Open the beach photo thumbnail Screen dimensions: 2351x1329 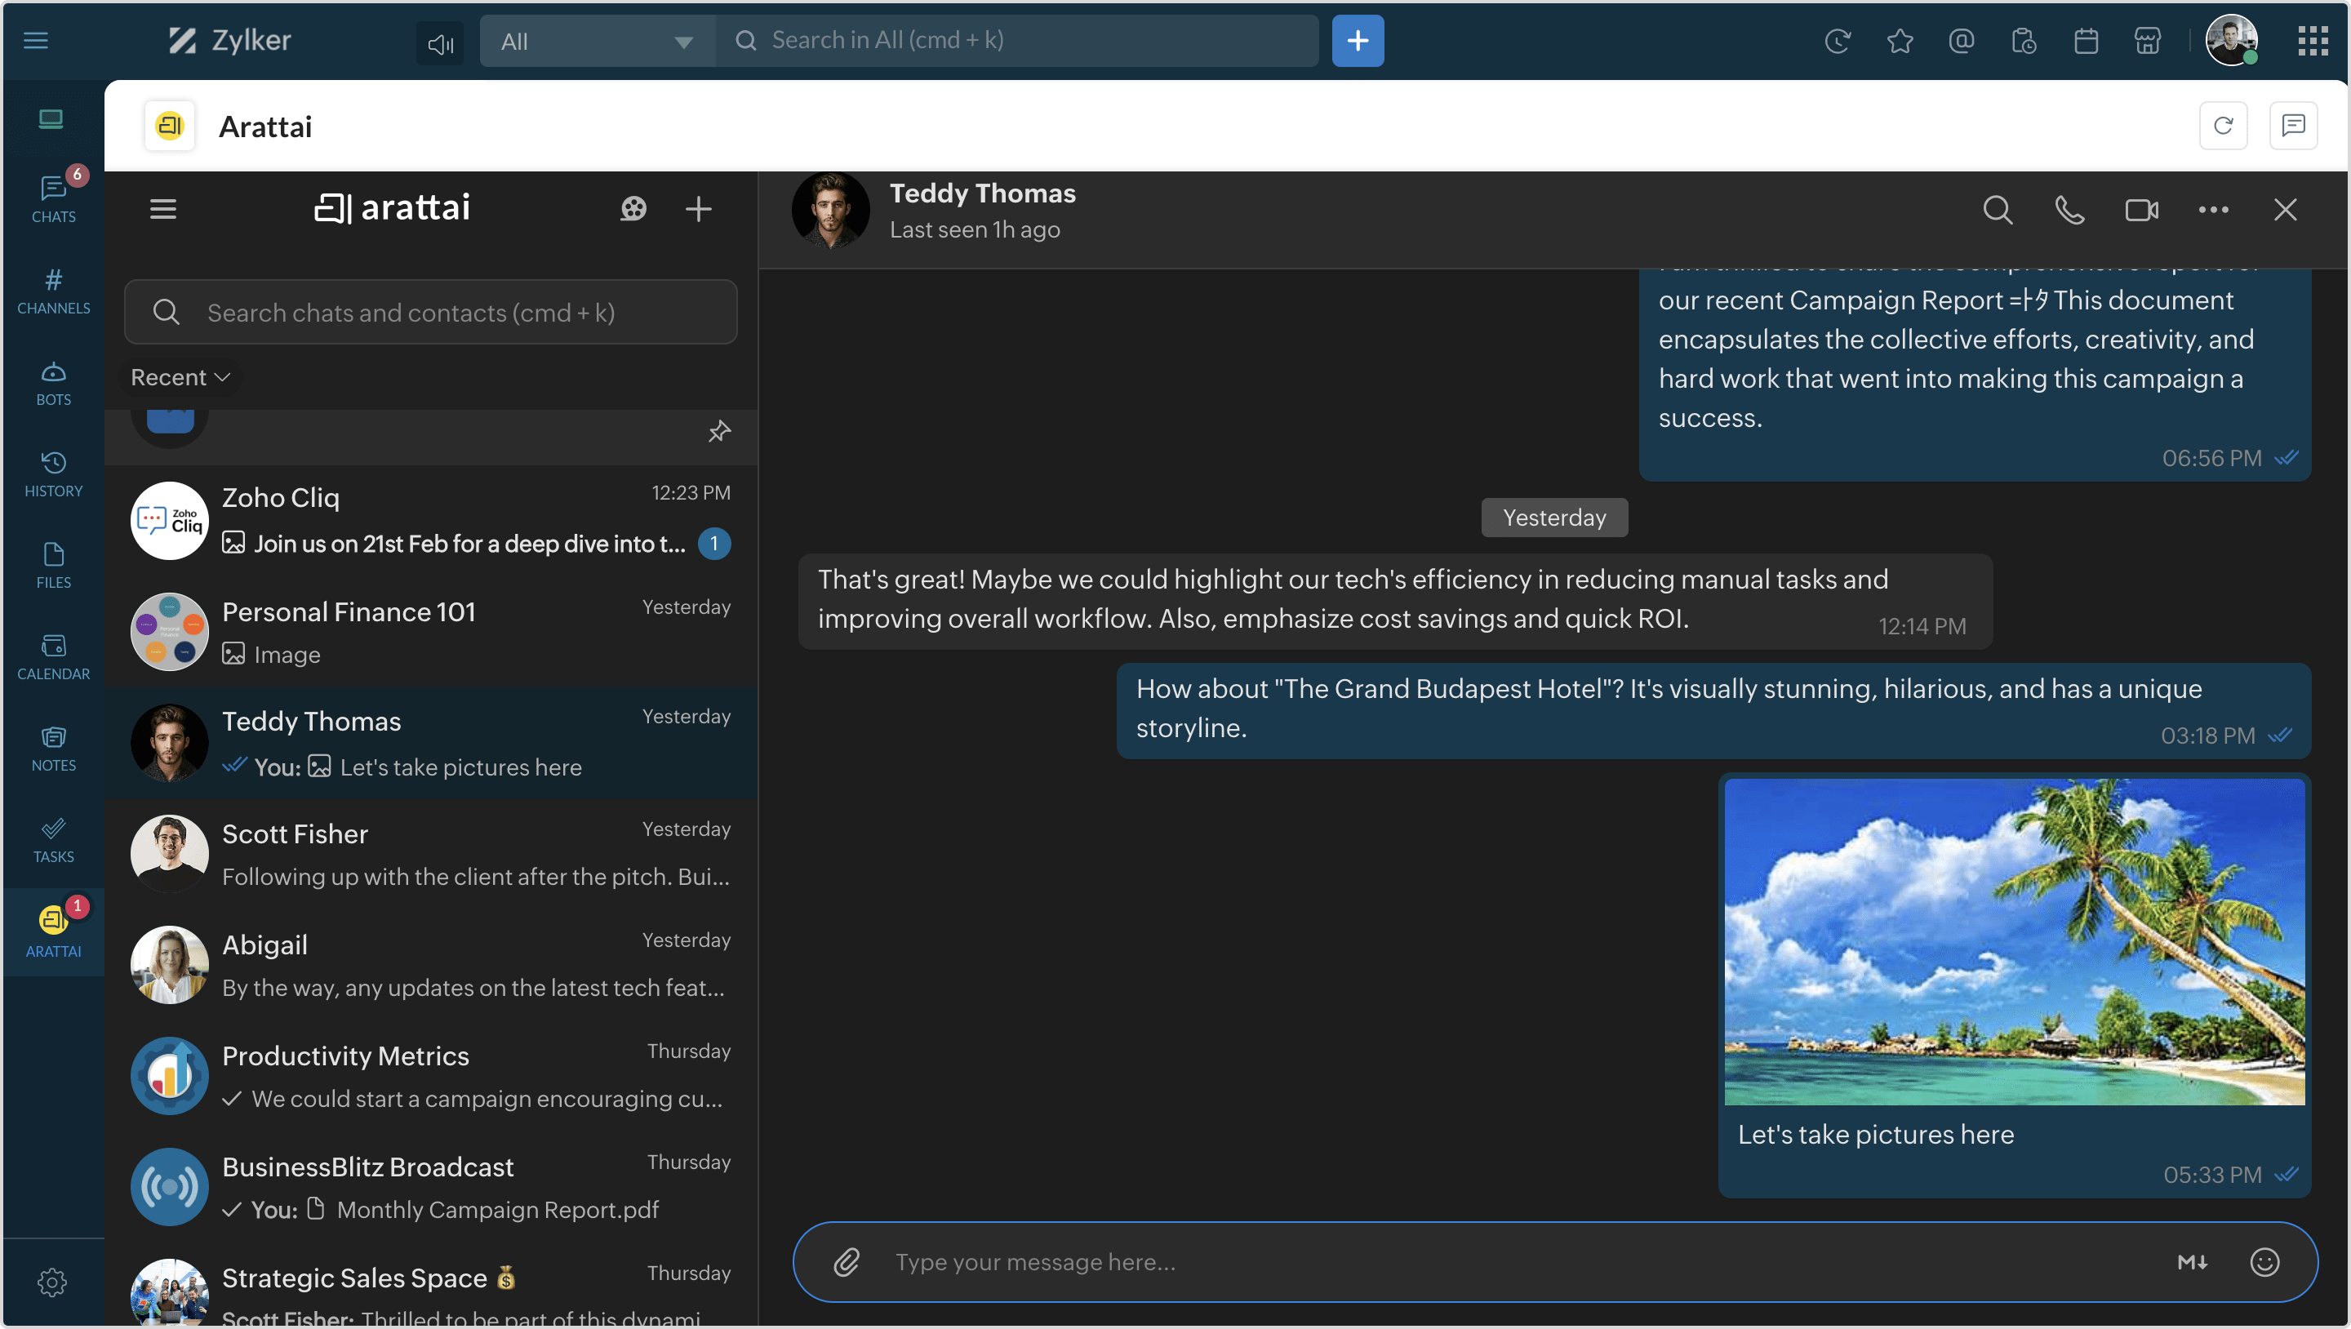(2013, 941)
